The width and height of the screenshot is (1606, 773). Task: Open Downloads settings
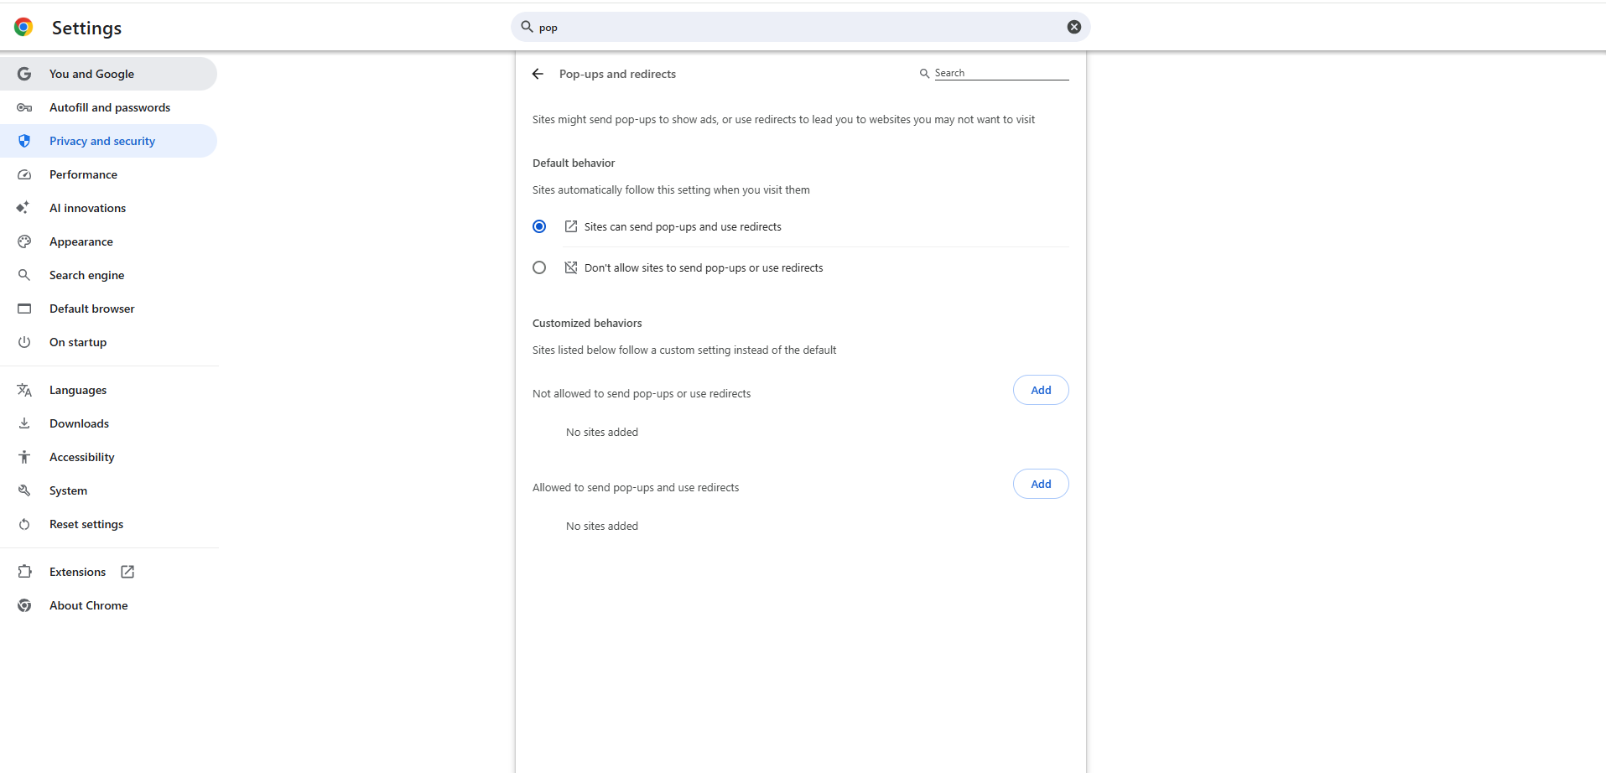click(x=108, y=423)
